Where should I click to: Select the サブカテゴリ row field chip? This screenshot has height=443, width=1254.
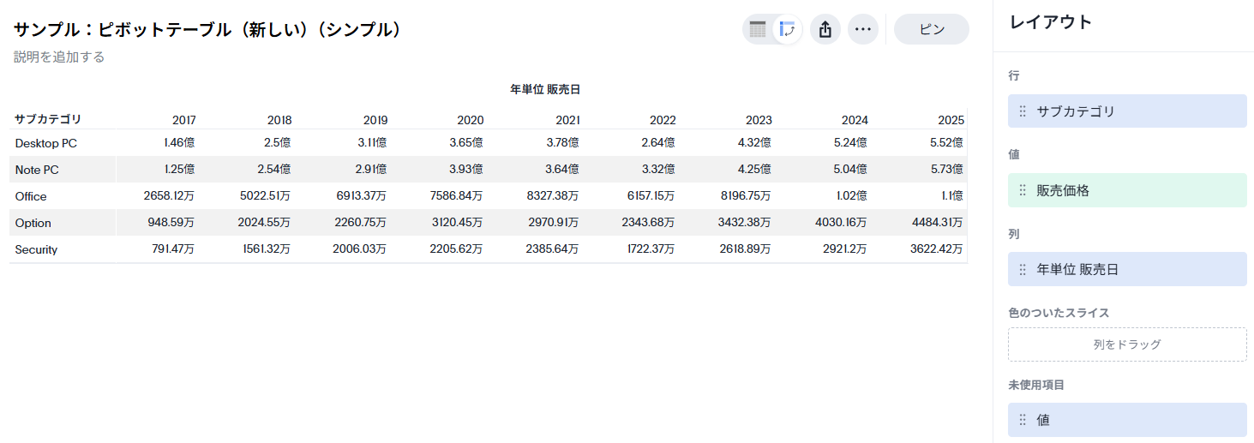[1126, 111]
